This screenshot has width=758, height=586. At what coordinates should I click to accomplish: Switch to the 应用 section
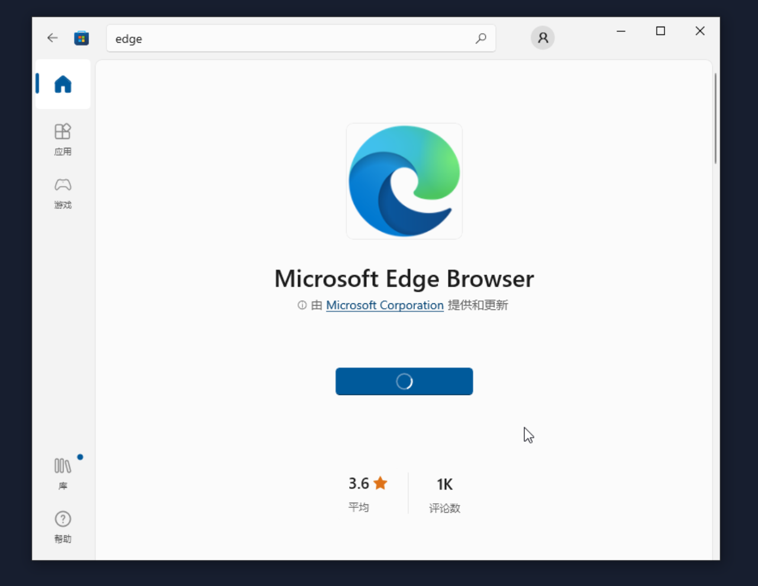63,140
